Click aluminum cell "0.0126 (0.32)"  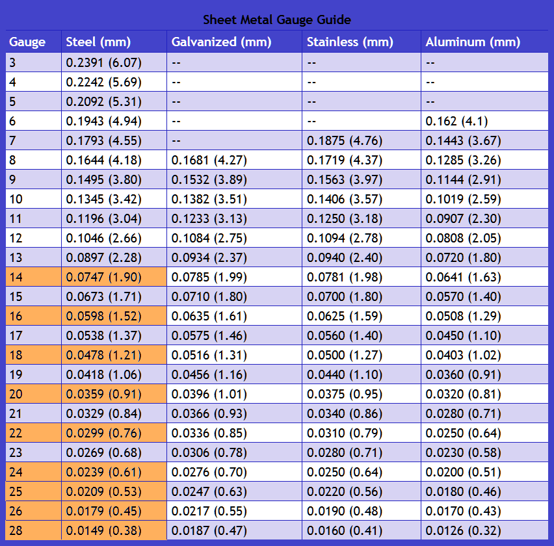click(x=484, y=530)
